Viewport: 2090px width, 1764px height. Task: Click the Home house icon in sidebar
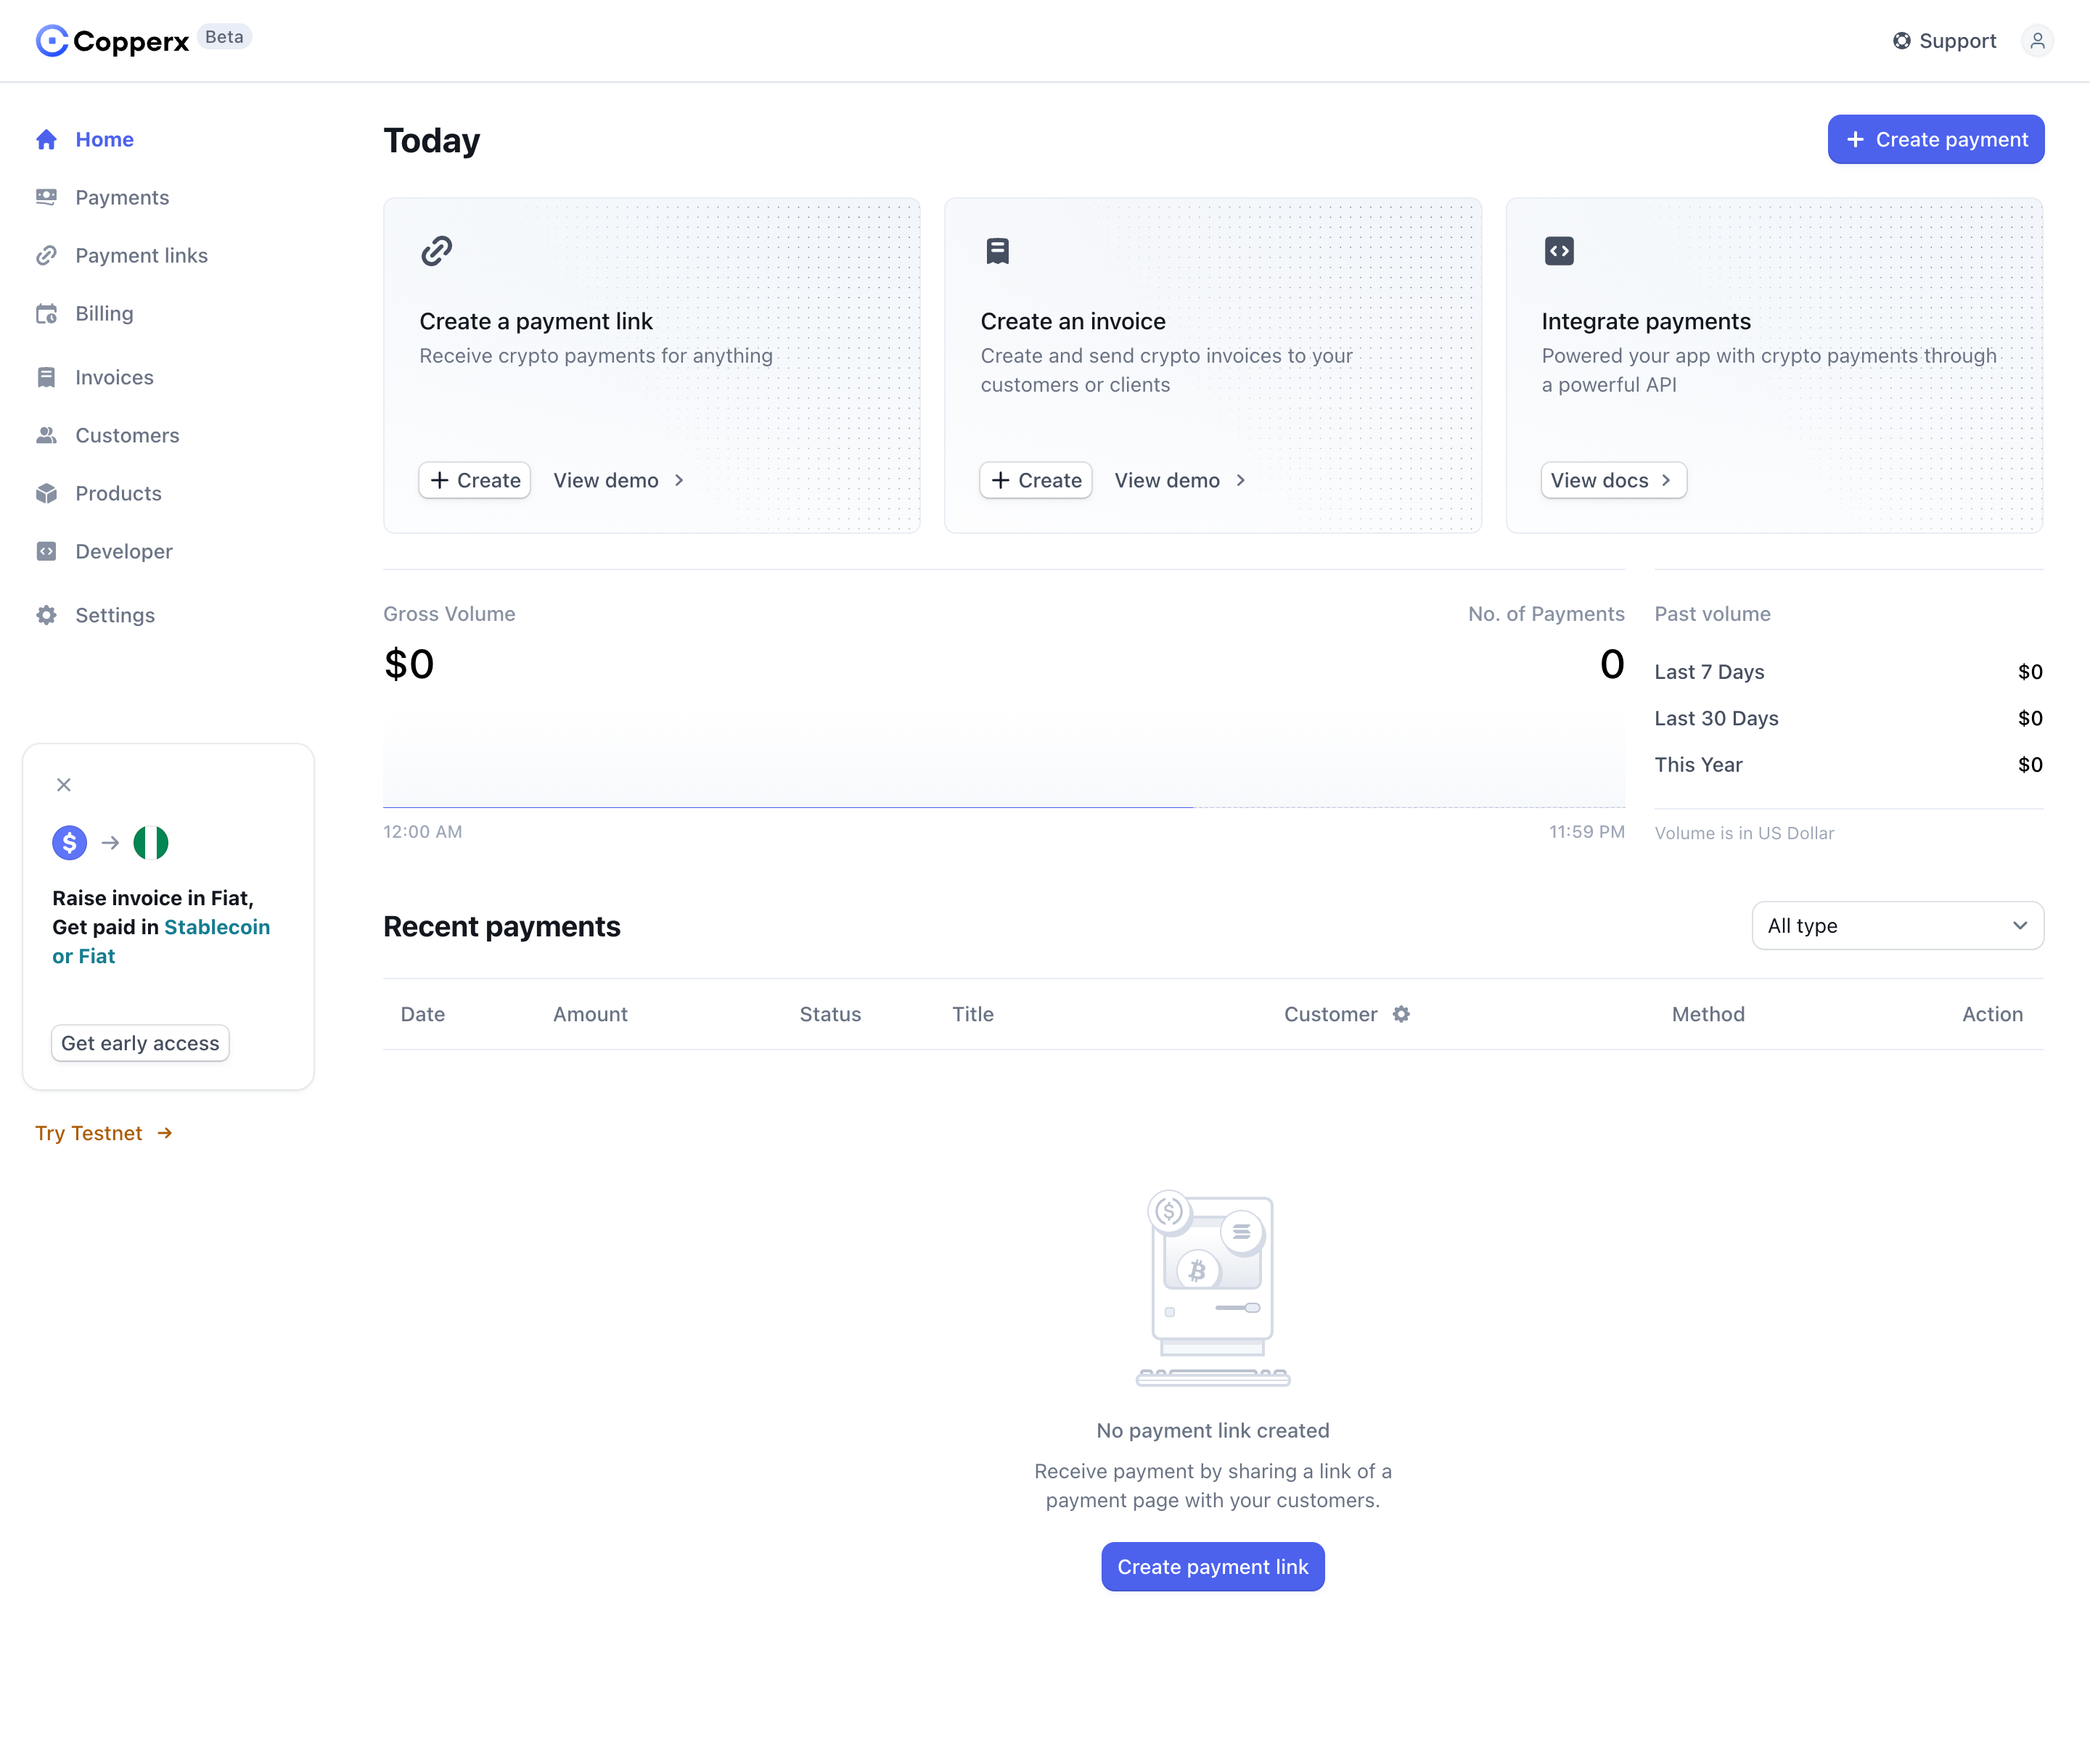pos(46,139)
